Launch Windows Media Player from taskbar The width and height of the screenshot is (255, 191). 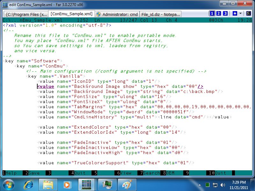[67, 184]
